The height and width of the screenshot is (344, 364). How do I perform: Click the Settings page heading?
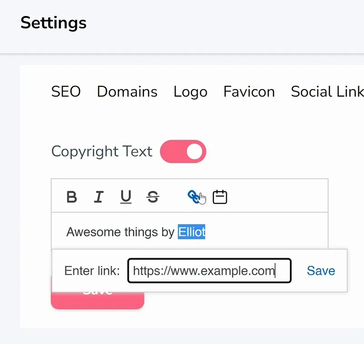point(53,23)
